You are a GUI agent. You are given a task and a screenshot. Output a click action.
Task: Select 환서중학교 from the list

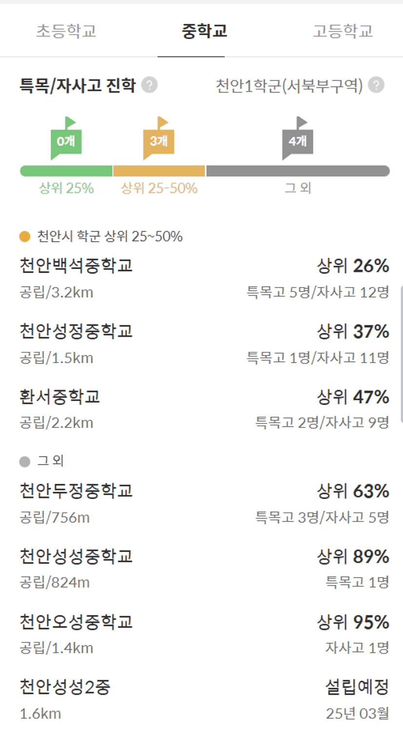59,397
